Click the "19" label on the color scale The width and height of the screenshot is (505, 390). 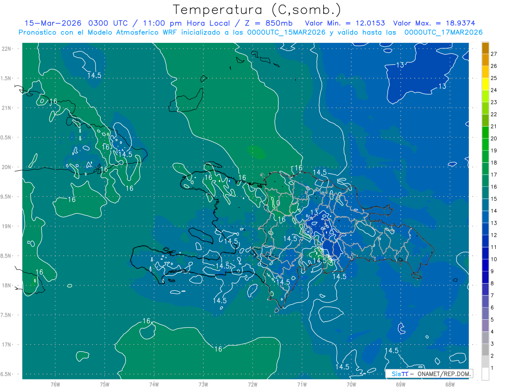[x=494, y=151]
